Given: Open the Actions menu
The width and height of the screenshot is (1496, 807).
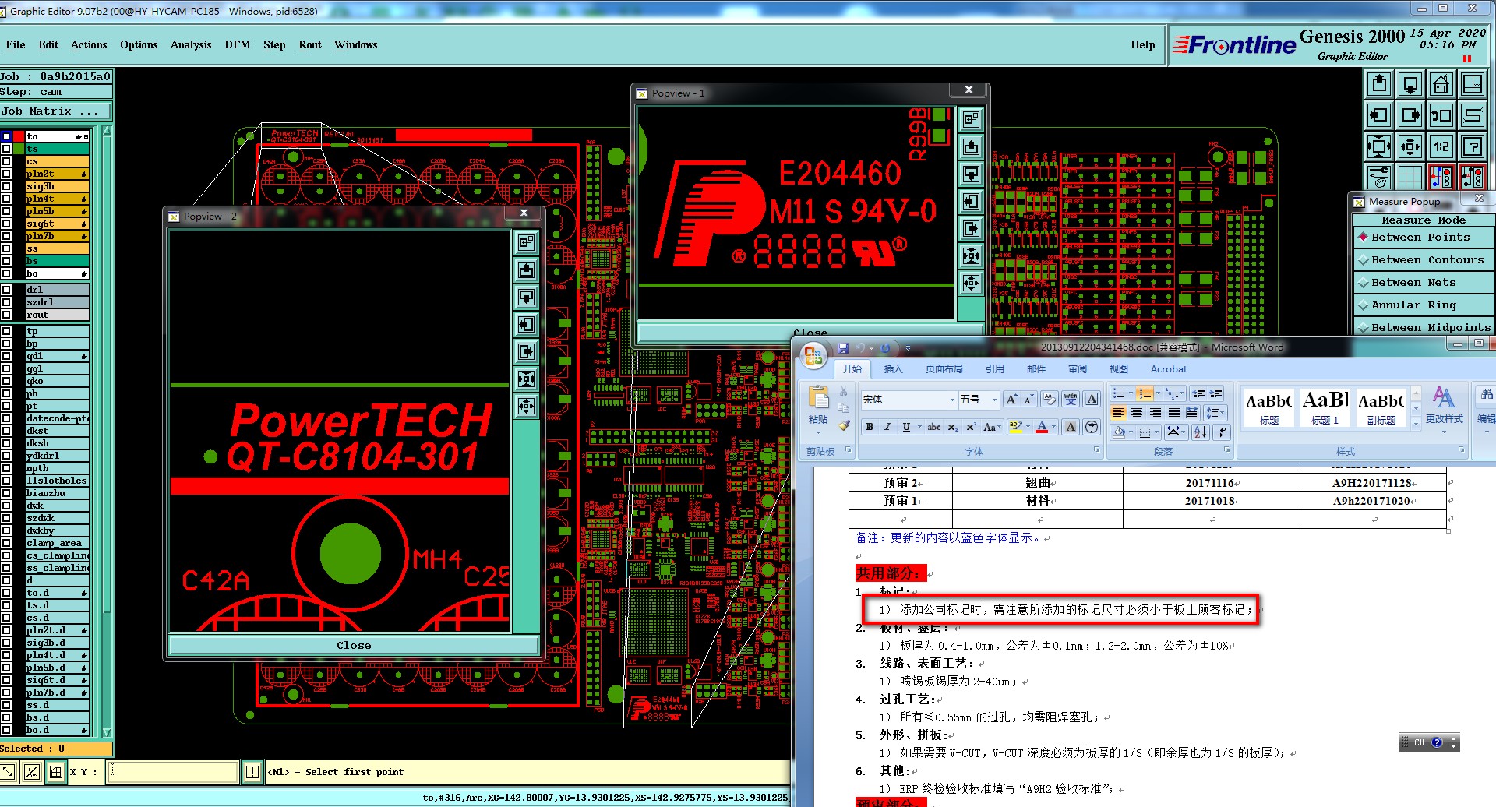Looking at the screenshot, I should click(x=89, y=44).
